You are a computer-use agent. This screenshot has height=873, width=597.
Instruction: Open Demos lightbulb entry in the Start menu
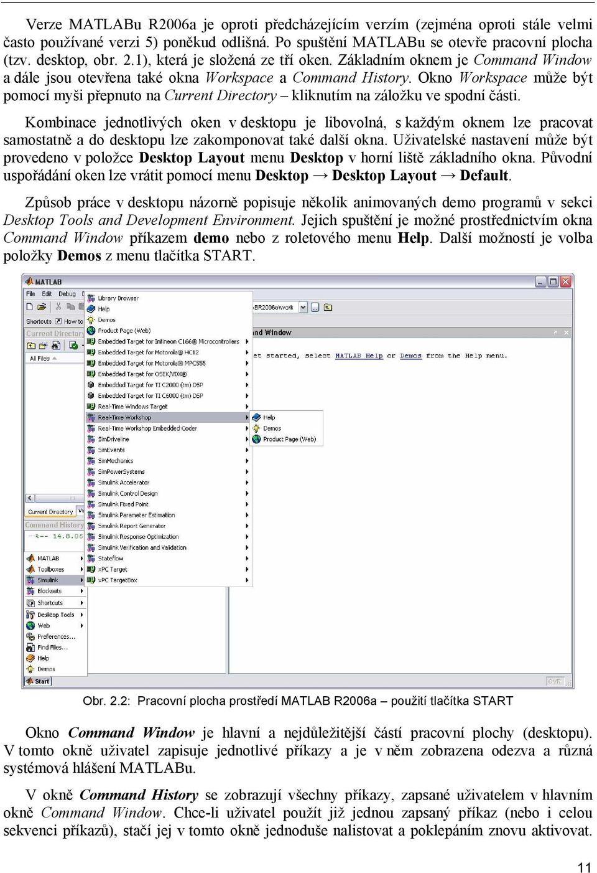[x=55, y=669]
